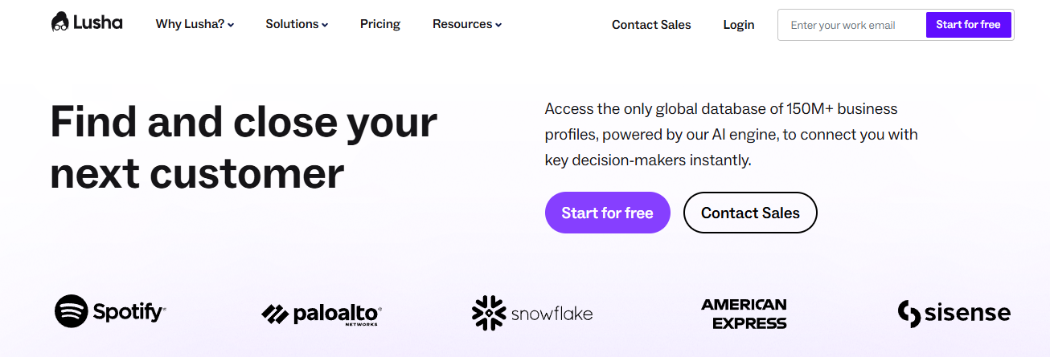This screenshot has height=357, width=1050.
Task: Go to the Pricing page
Action: coord(380,24)
